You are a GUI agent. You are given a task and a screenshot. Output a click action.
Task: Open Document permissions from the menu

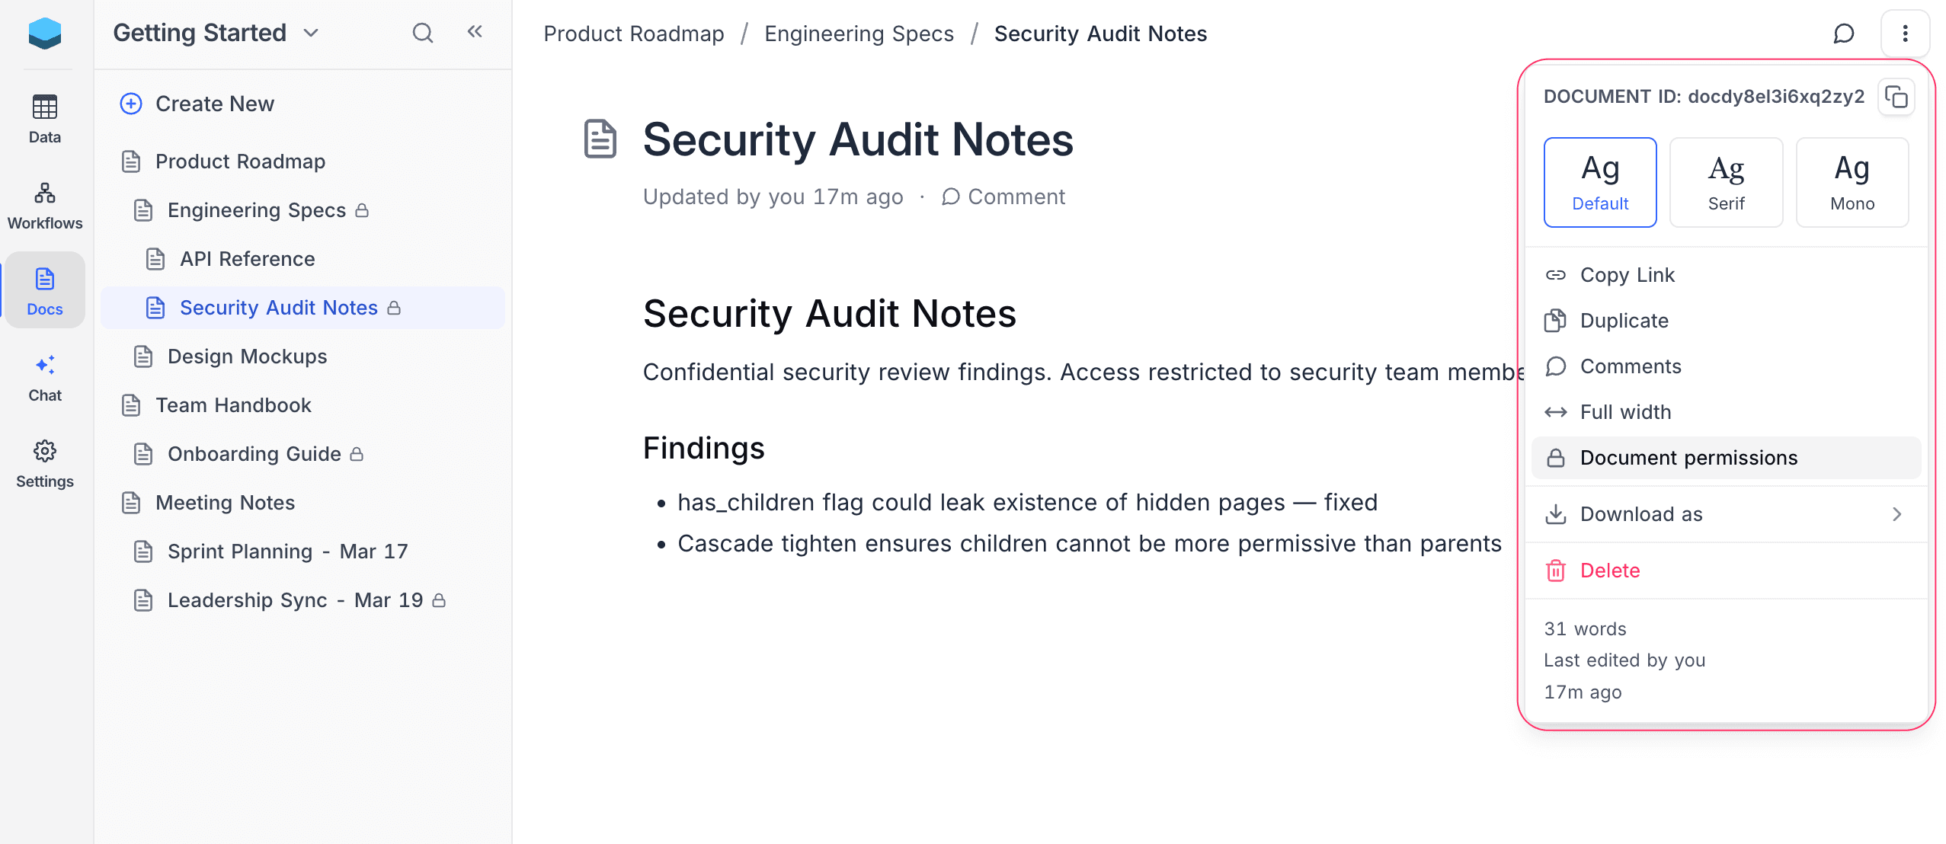pos(1688,457)
